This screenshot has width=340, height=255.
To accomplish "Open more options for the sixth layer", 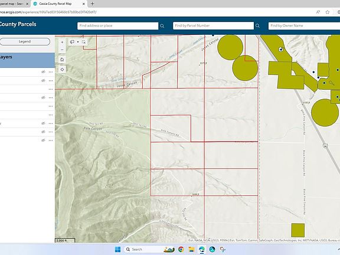I will tap(51, 115).
